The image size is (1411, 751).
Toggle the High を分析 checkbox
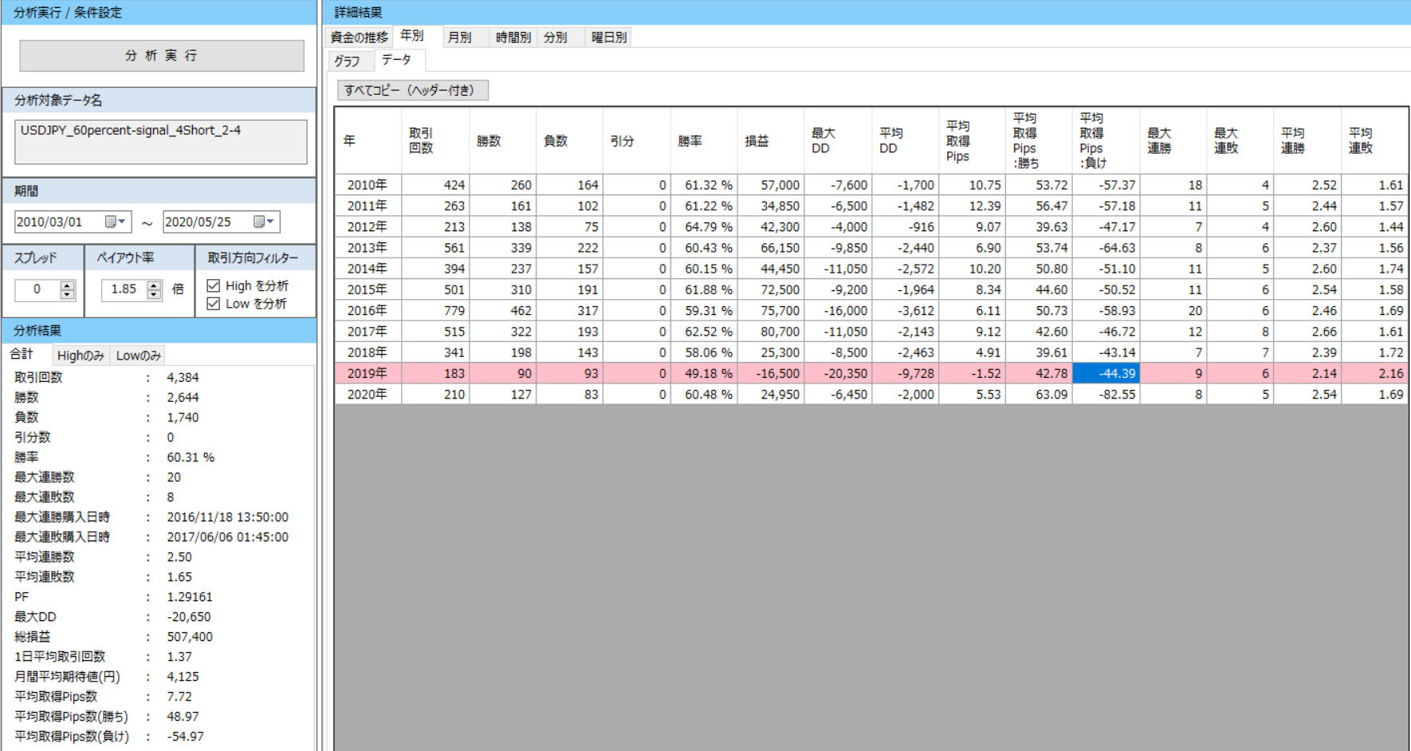click(213, 285)
